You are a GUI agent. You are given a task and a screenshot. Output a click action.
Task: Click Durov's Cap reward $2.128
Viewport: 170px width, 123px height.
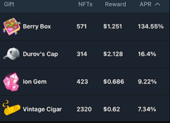pyautogui.click(x=113, y=54)
